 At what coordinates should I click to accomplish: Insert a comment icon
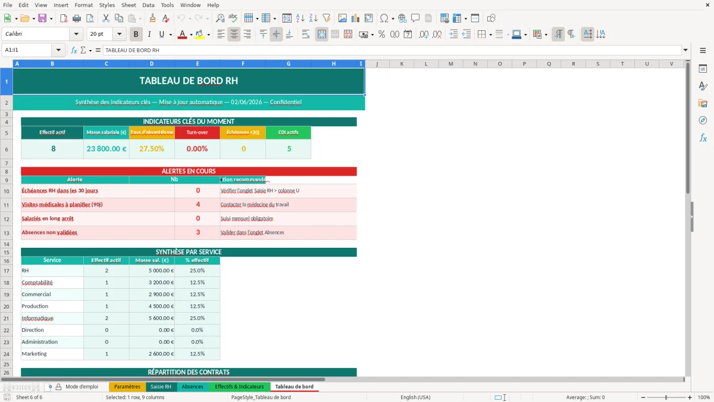pos(415,18)
